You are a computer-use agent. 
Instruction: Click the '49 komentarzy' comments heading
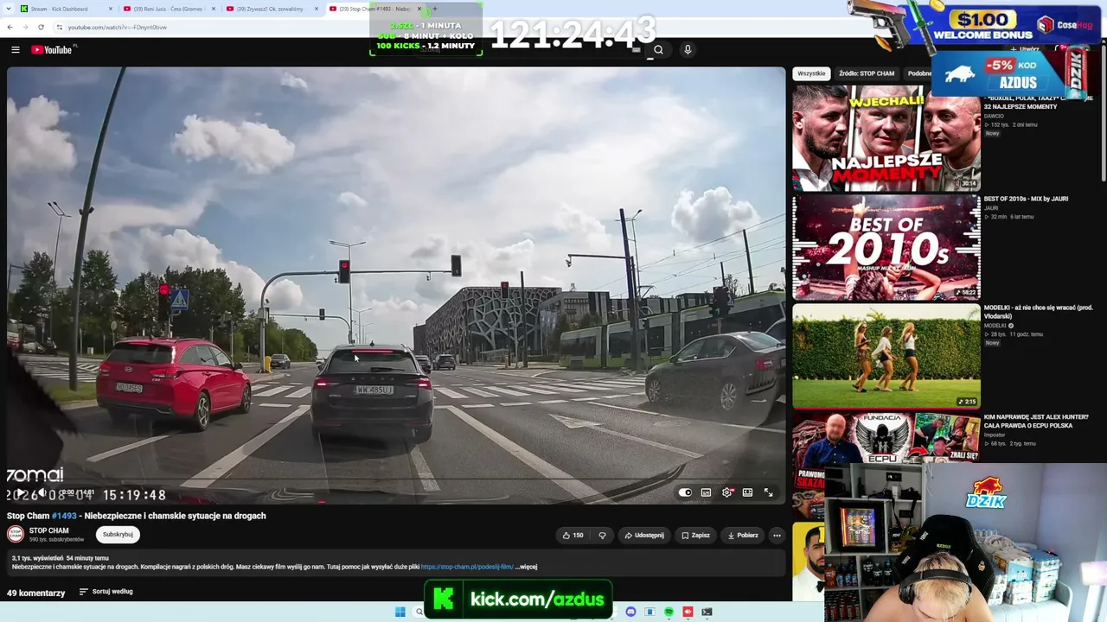pos(35,593)
